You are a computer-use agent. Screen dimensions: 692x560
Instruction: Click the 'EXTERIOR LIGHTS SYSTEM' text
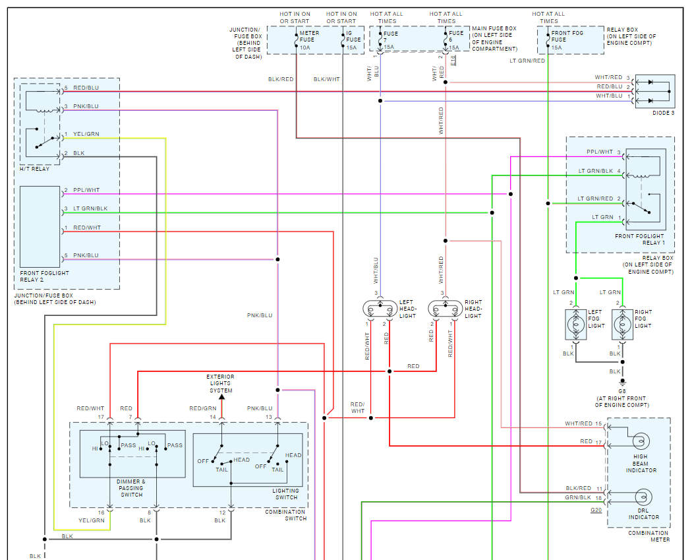221,383
